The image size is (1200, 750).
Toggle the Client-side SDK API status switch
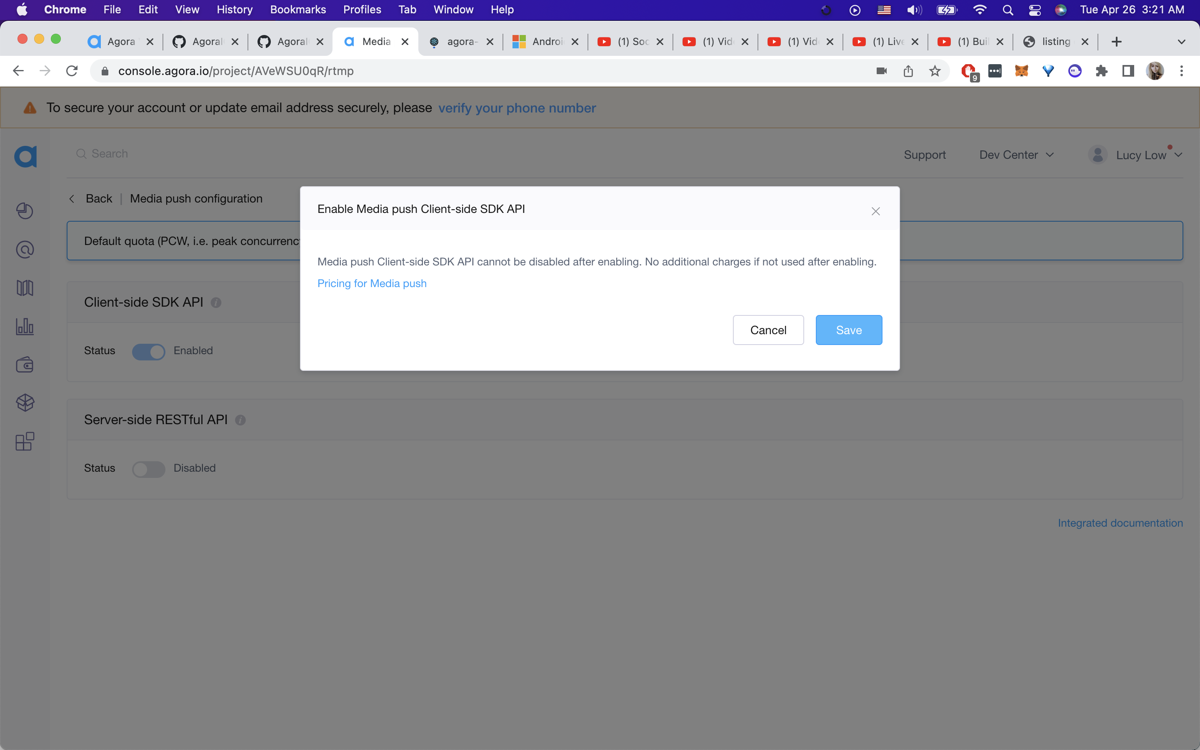148,351
